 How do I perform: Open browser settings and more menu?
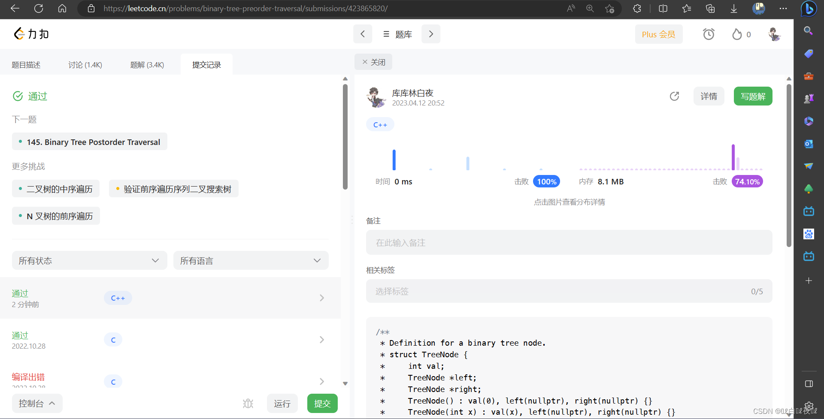783,9
